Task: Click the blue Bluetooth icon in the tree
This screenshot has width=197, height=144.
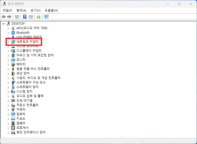Action: pos(13,33)
